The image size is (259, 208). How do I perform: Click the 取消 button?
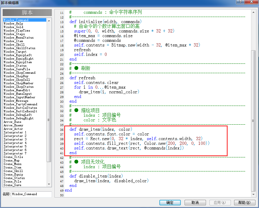coord(195,202)
